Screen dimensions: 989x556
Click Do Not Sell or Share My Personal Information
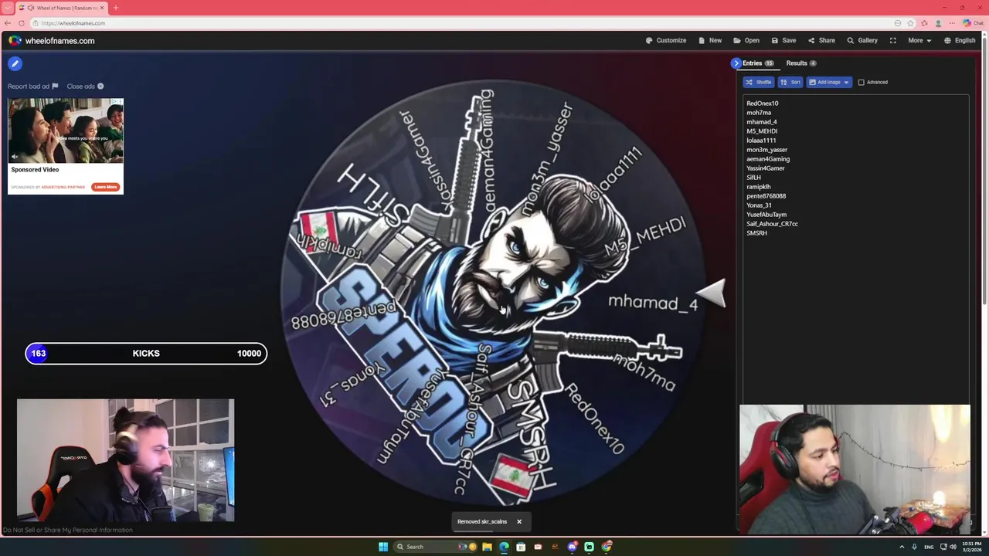pos(68,530)
